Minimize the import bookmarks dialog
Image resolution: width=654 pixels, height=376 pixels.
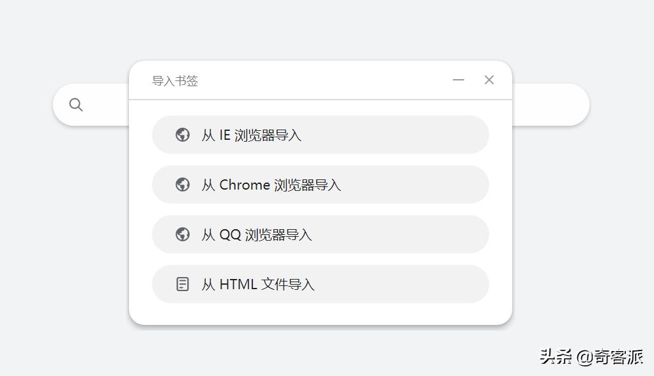click(x=459, y=80)
